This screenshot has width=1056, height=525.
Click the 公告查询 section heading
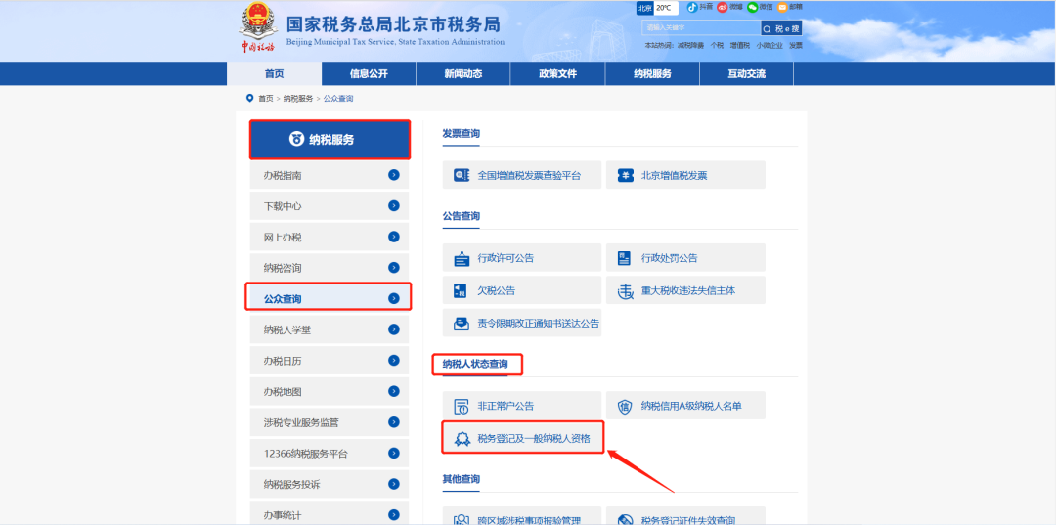pos(462,217)
